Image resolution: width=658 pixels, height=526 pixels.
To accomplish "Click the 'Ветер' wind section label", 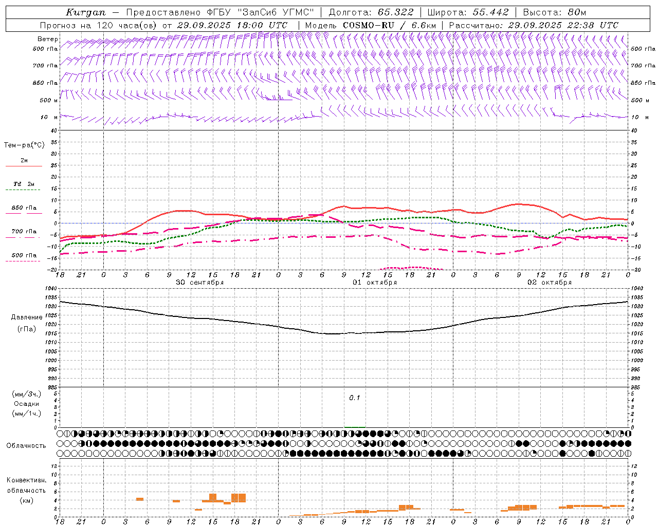I will pyautogui.click(x=48, y=39).
